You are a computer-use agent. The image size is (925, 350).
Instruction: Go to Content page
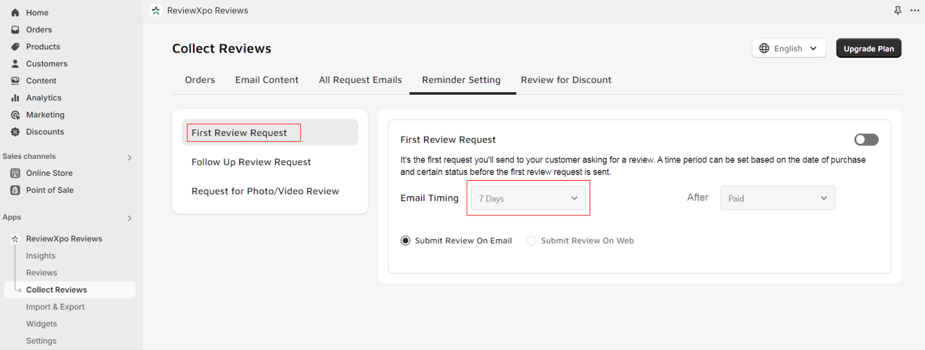point(41,81)
